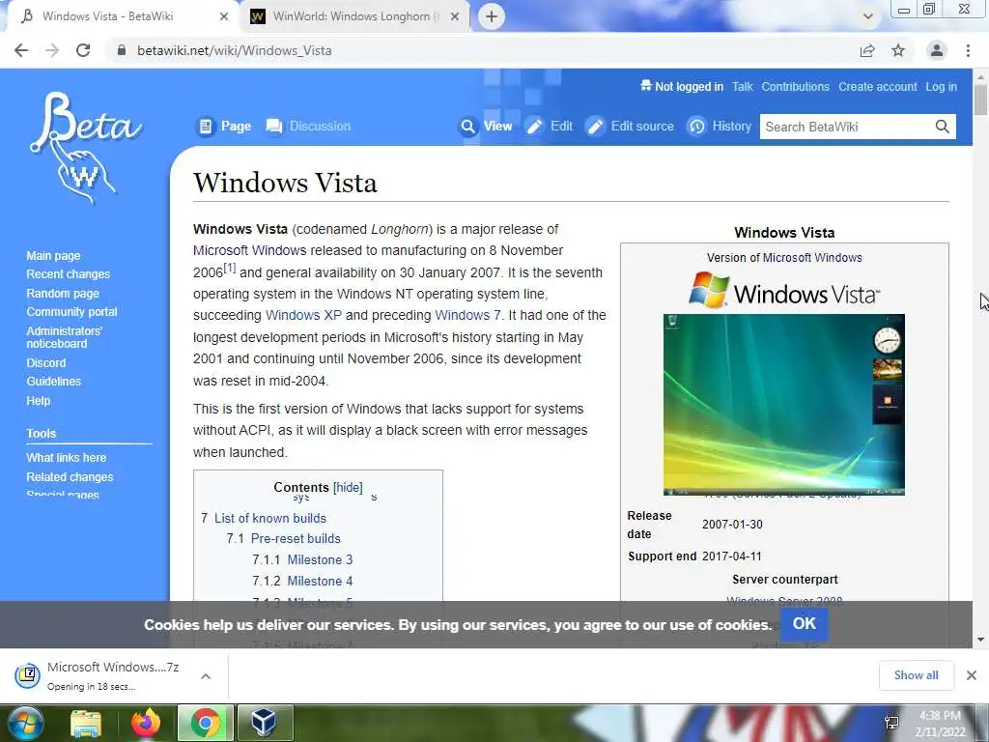Follow the Windows 7 link
Screen dimensions: 989x742
467,315
